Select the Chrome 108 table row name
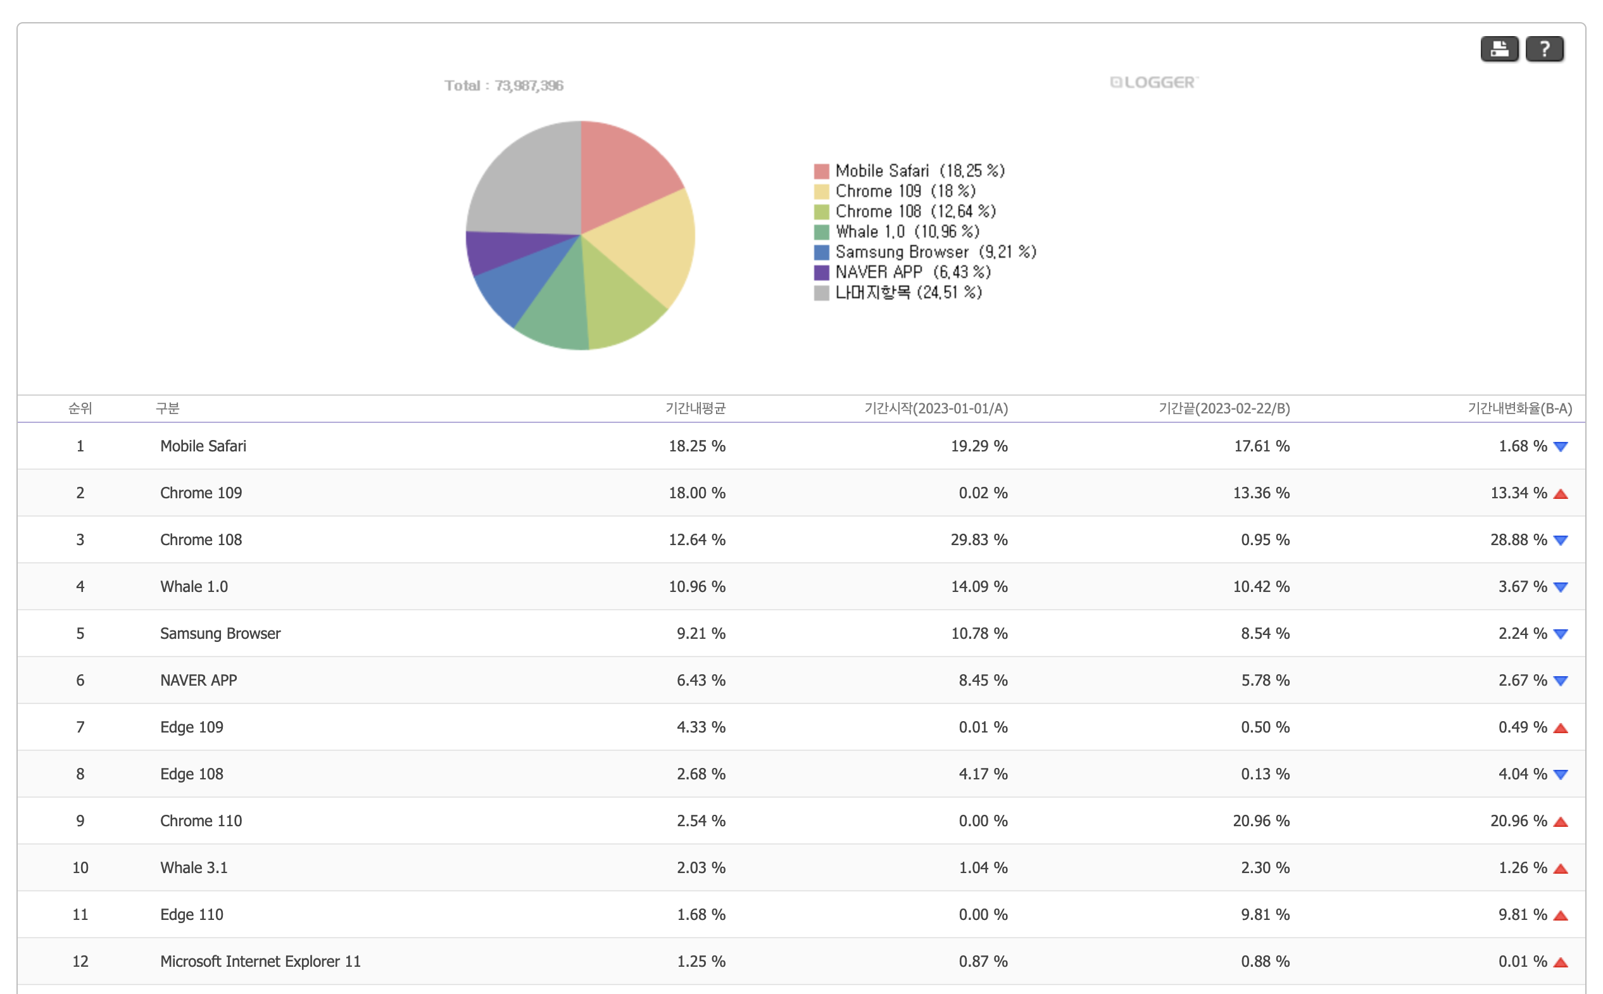This screenshot has width=1603, height=994. 201,539
